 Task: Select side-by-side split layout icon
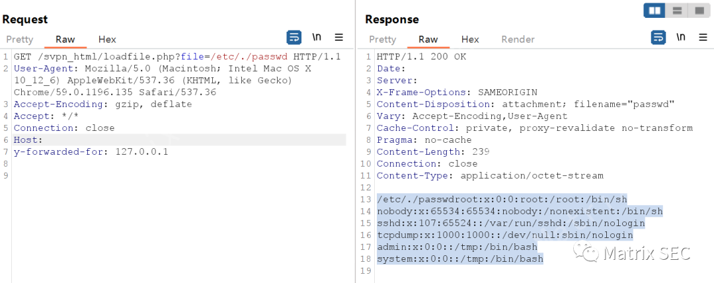pos(654,10)
